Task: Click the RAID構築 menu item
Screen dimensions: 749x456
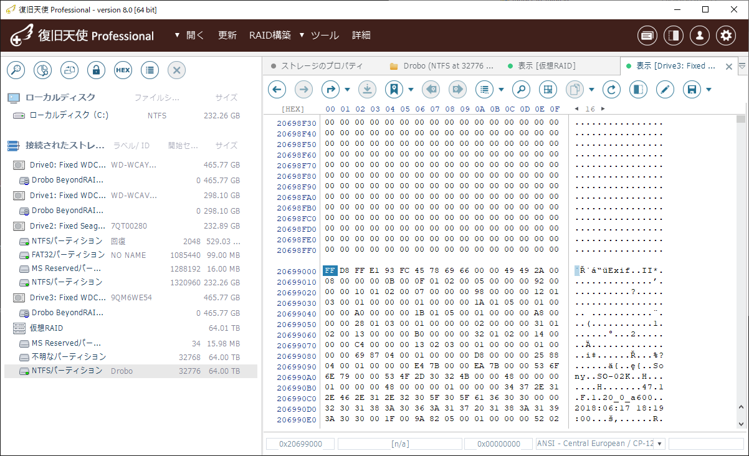Action: click(x=270, y=36)
